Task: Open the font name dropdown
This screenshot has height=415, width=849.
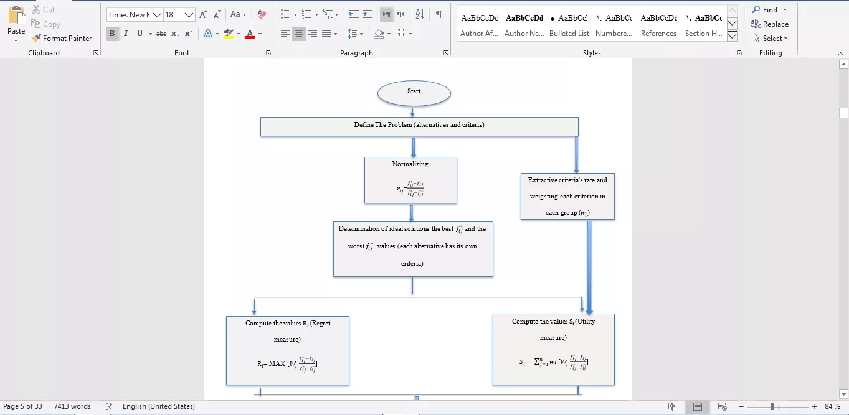Action: click(158, 15)
